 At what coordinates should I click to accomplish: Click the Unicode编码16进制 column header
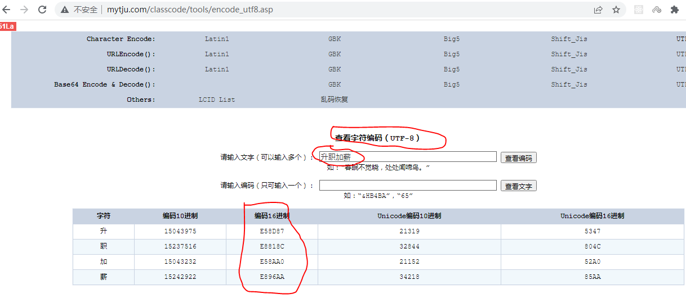[592, 216]
